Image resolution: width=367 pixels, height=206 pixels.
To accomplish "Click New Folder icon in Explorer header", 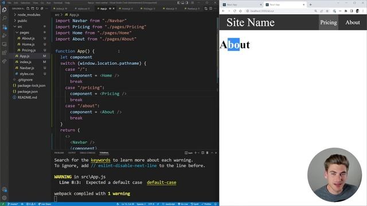I will (33, 9).
